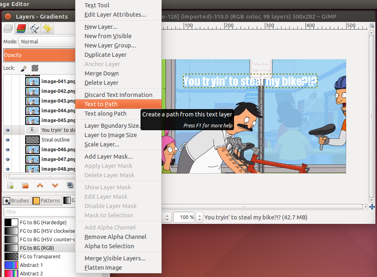Switch to the Patterns tab
The width and height of the screenshot is (377, 277).
click(46, 200)
